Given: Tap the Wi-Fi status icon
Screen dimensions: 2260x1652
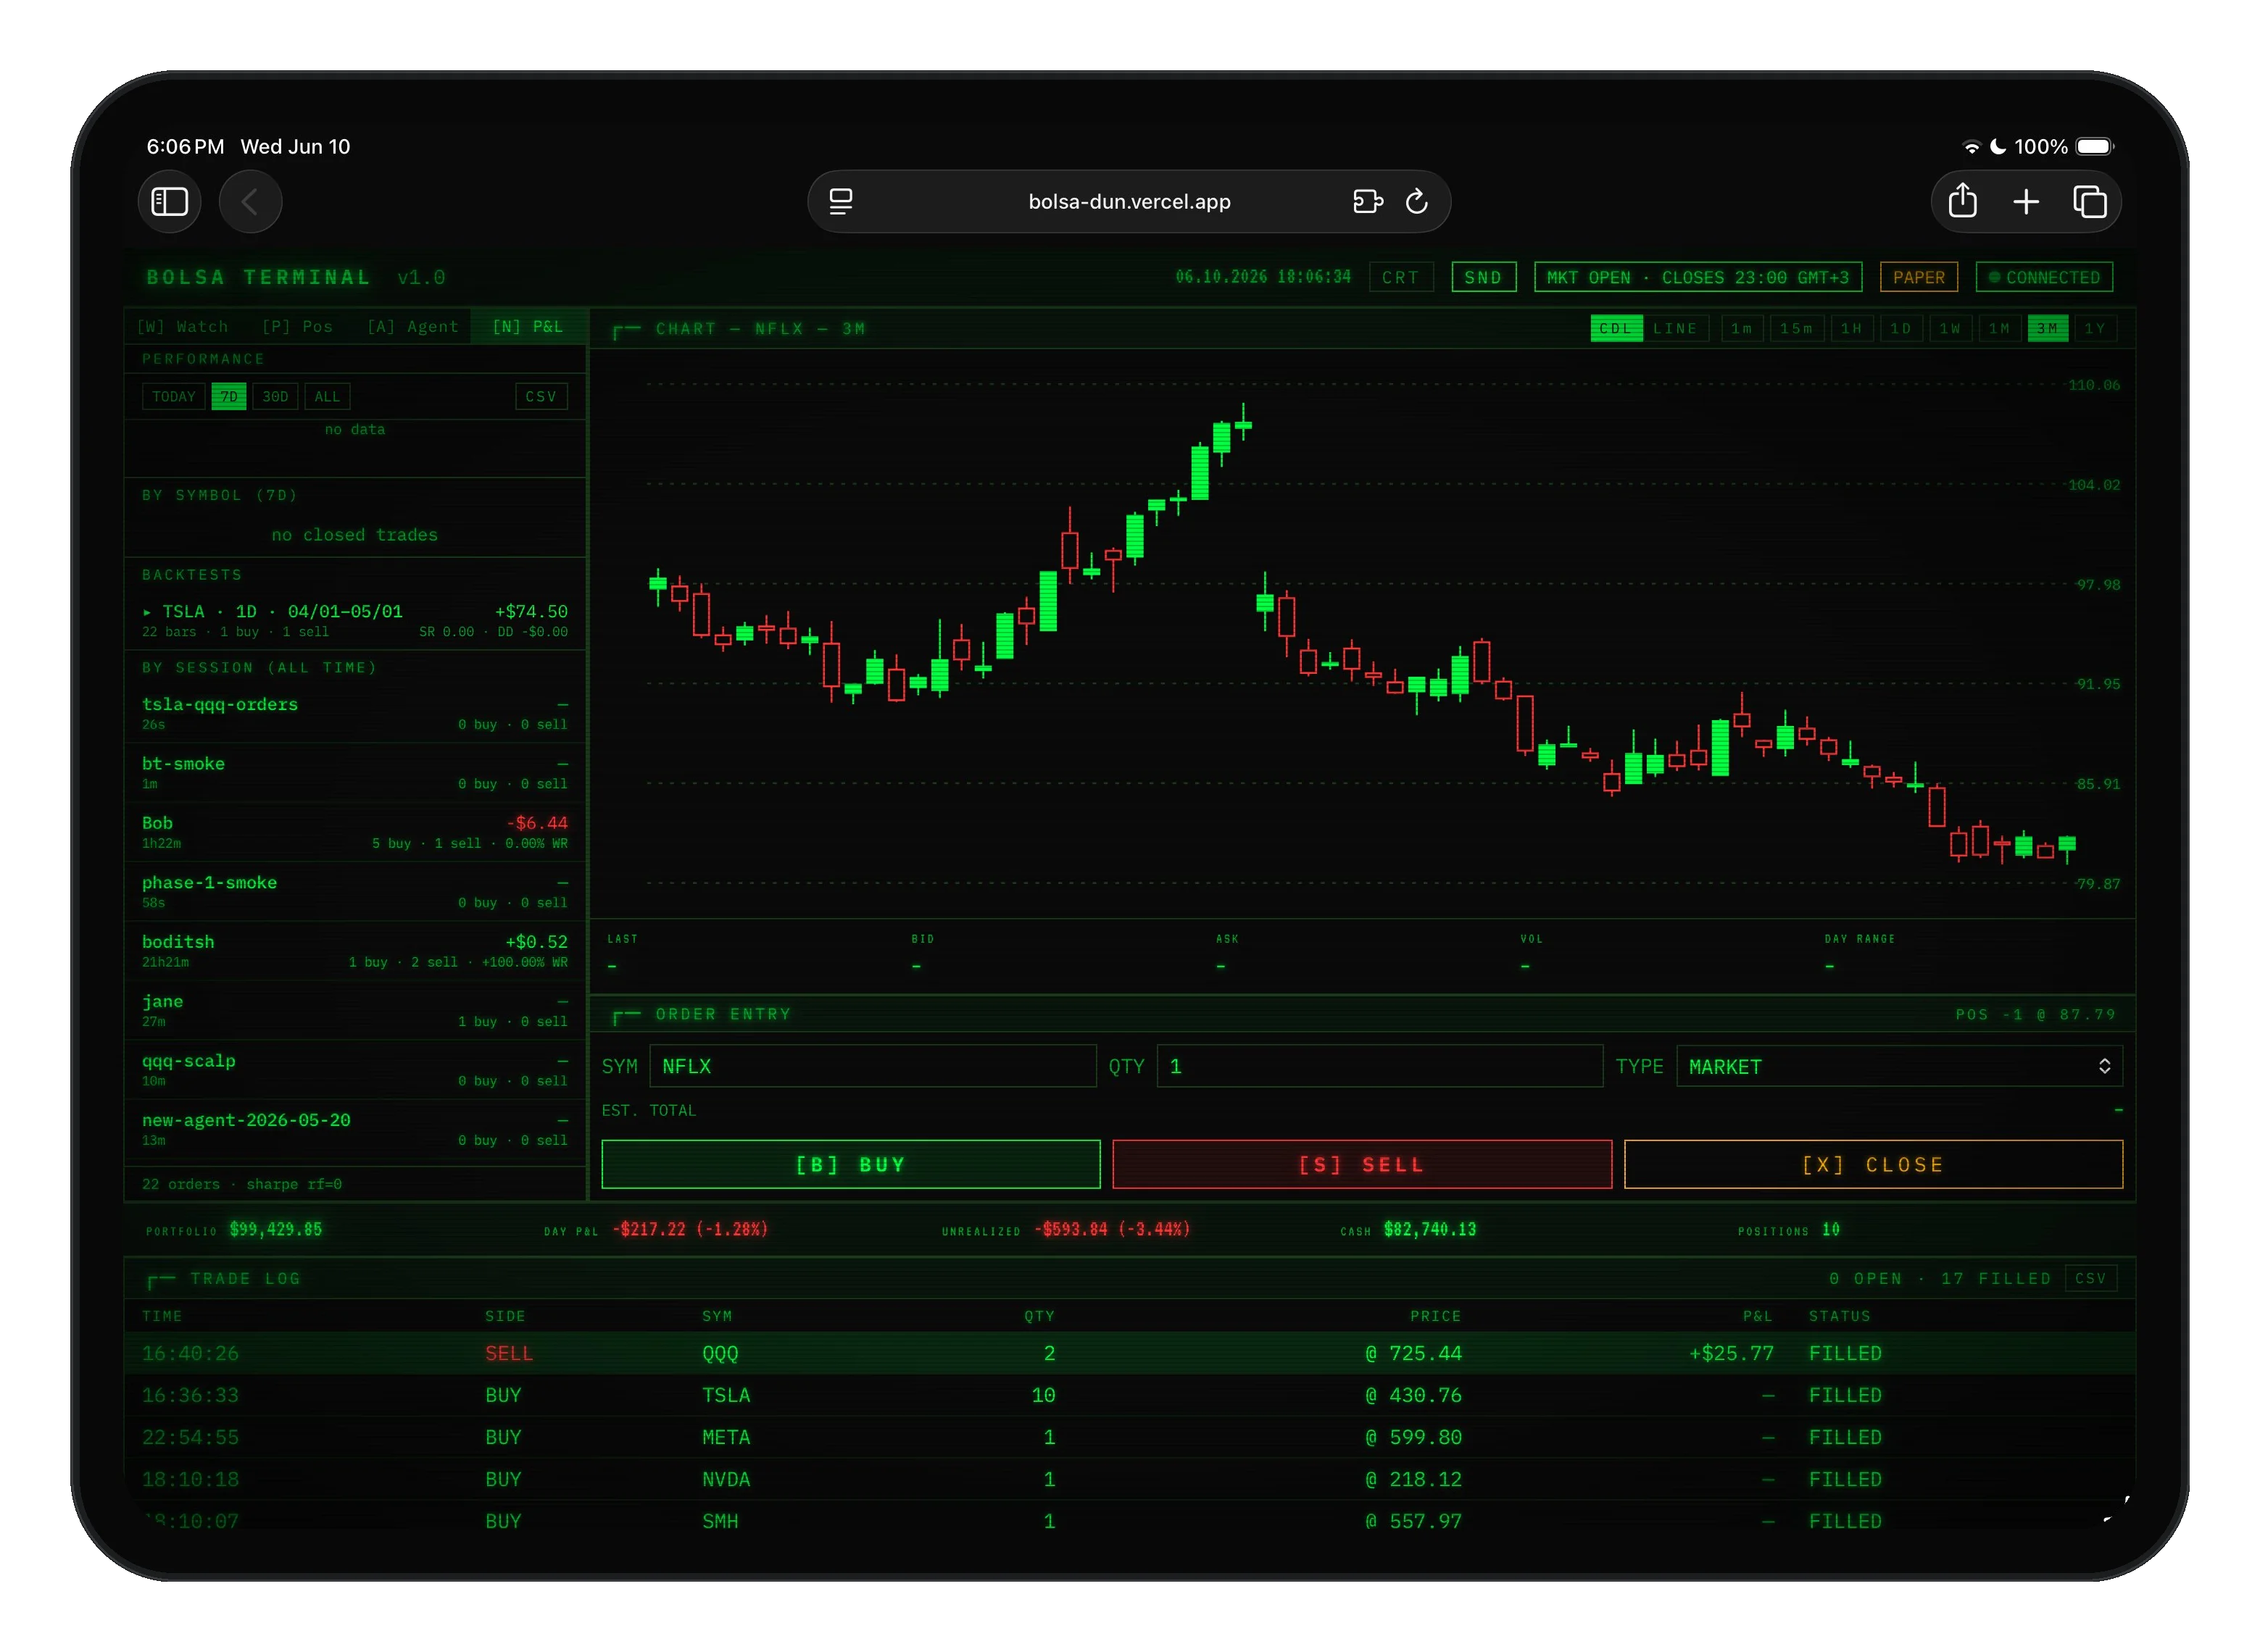Looking at the screenshot, I should (x=1971, y=147).
